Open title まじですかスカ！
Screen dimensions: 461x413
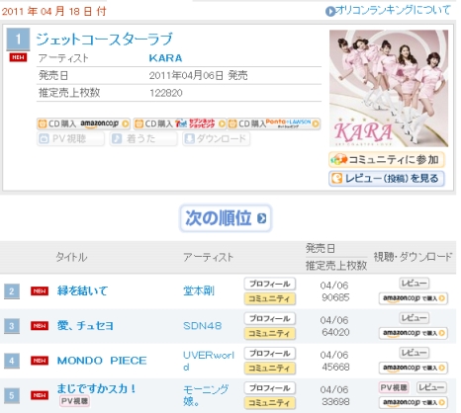coord(96,388)
